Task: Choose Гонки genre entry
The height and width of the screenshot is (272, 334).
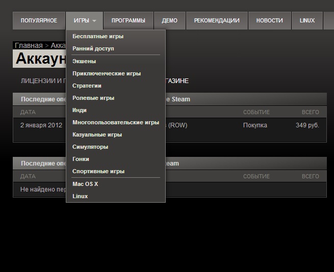Action: click(x=81, y=159)
